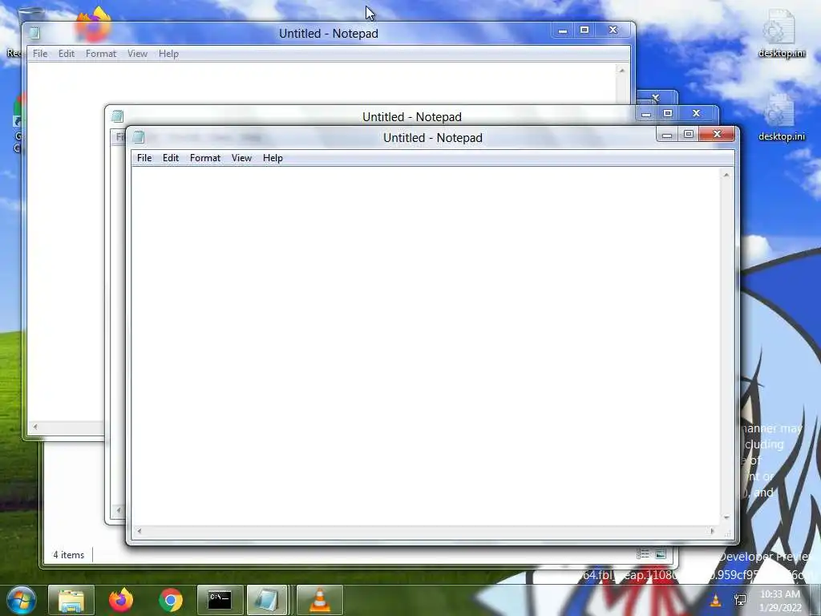Select the lower desktop.ini desktop icon

click(781, 118)
